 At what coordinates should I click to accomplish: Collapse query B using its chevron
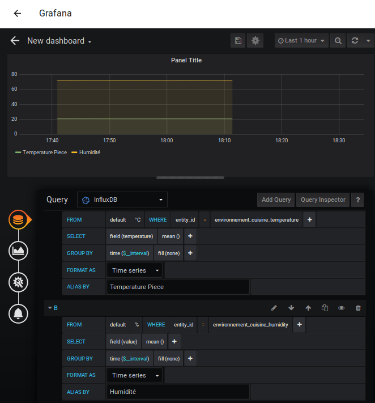point(50,308)
